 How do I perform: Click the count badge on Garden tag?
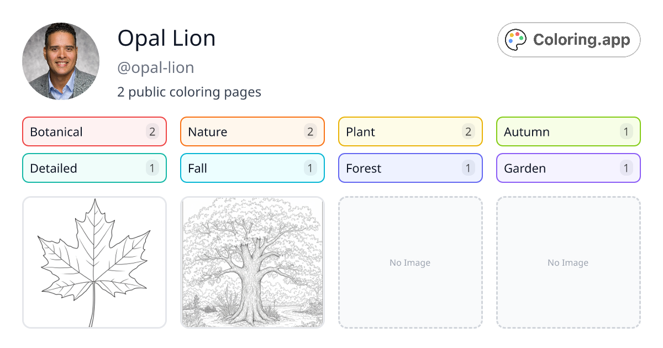tap(625, 168)
